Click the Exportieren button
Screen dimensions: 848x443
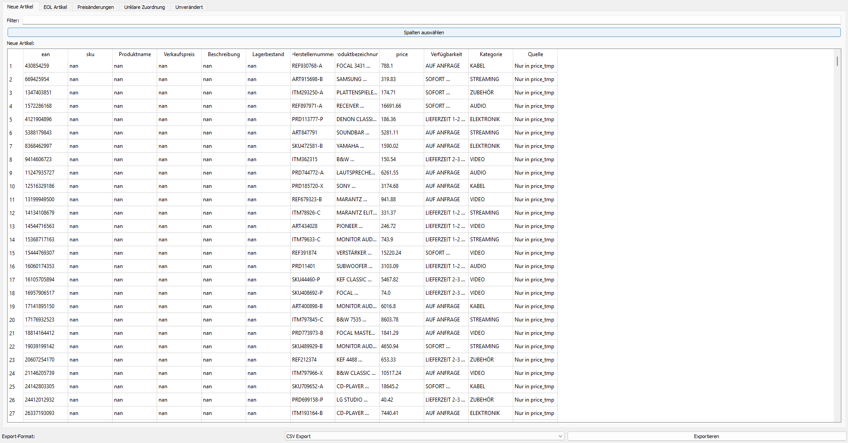pos(706,436)
